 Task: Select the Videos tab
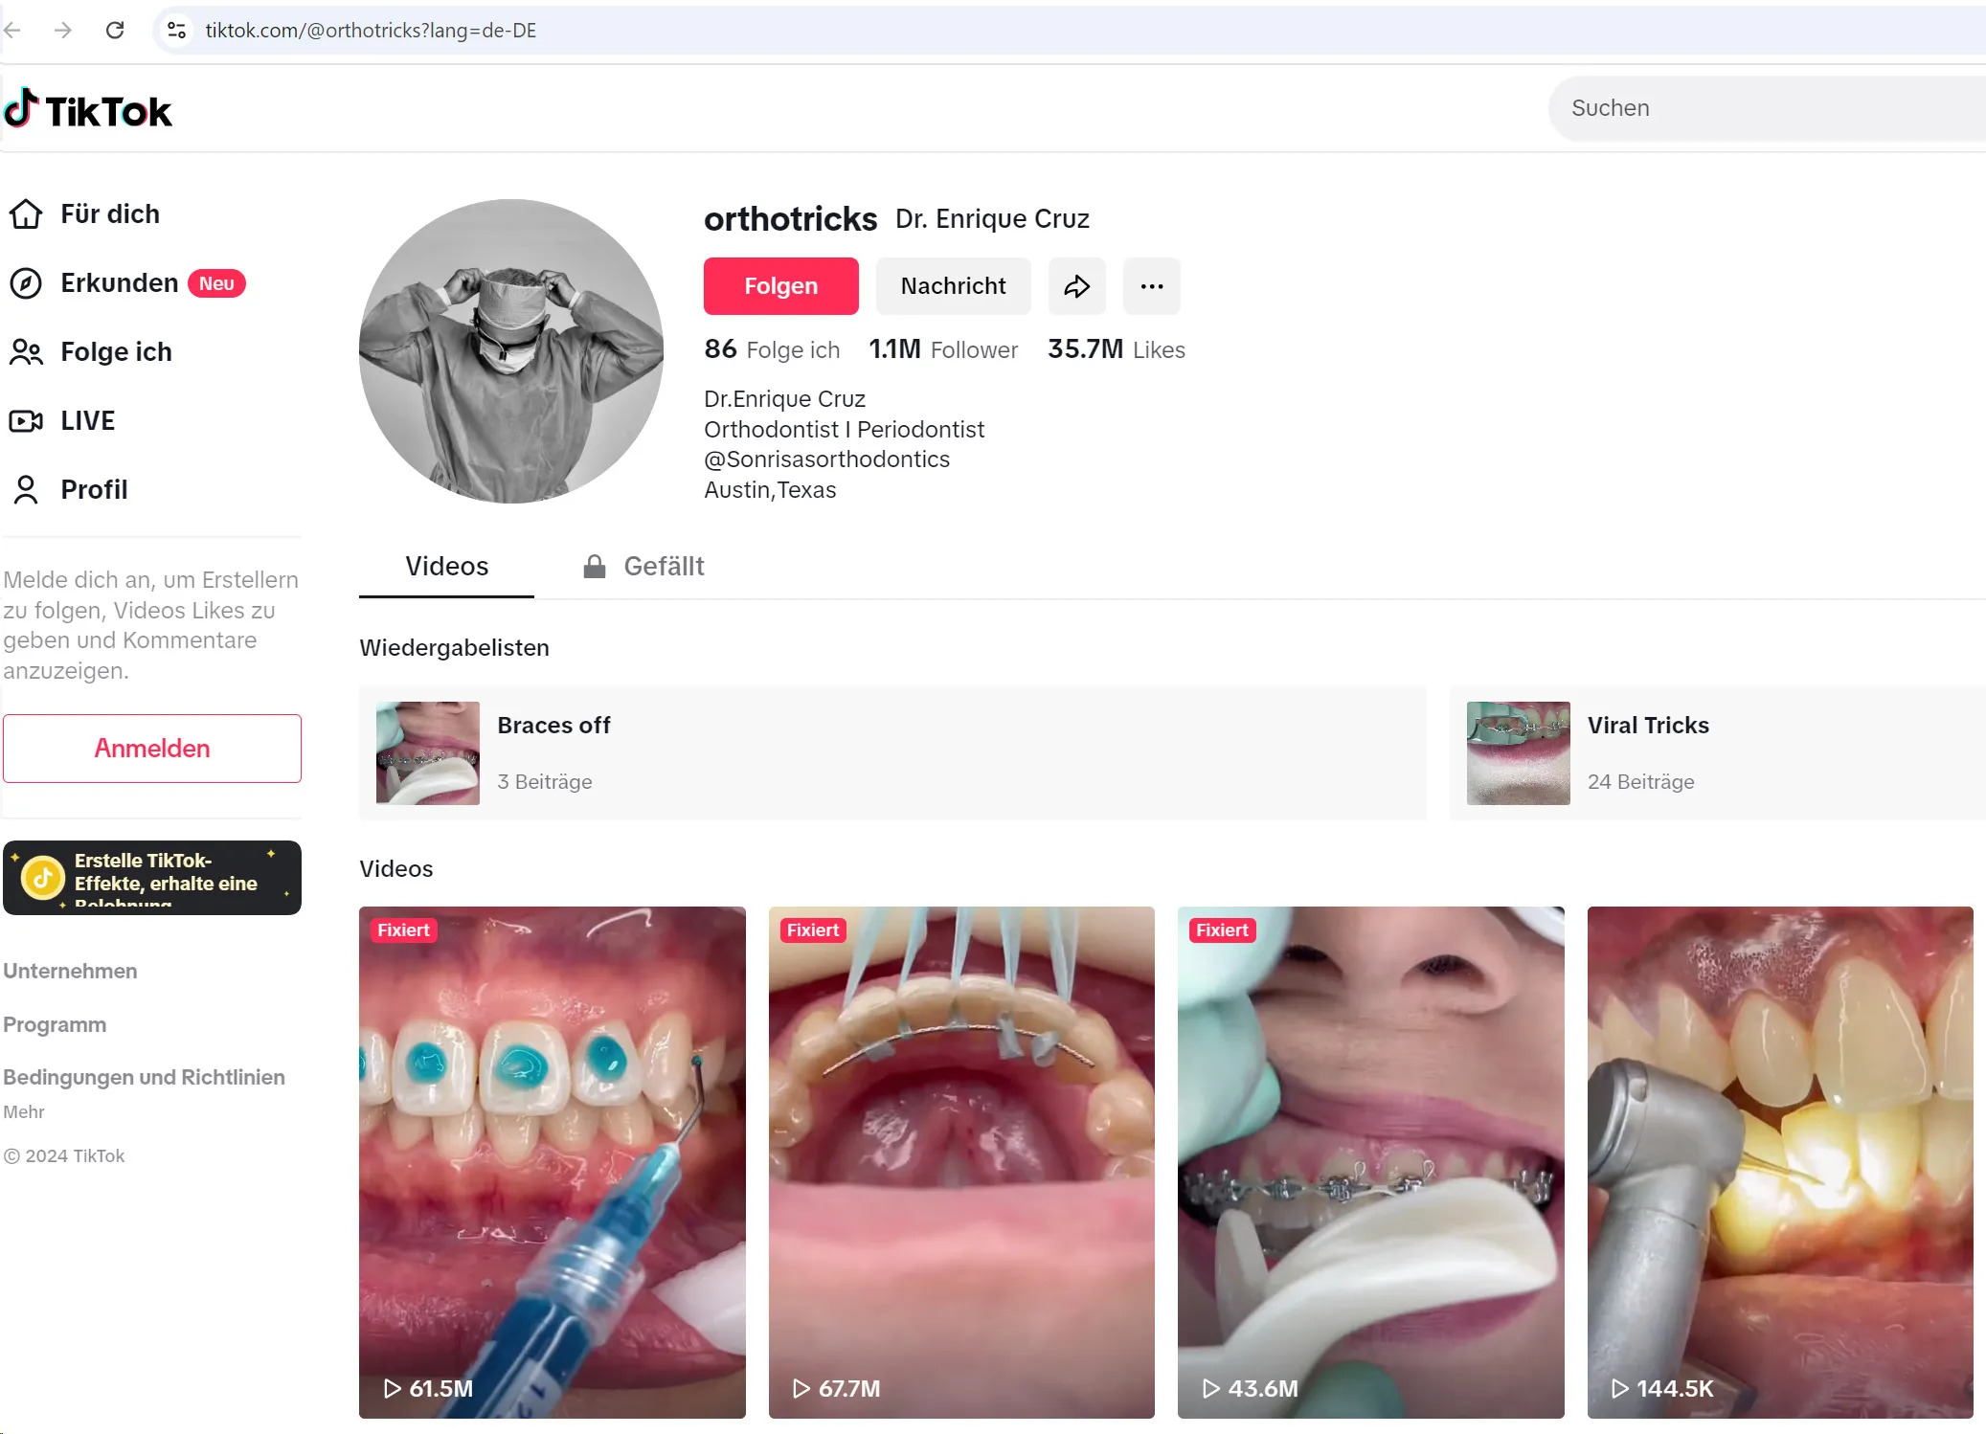(x=445, y=566)
